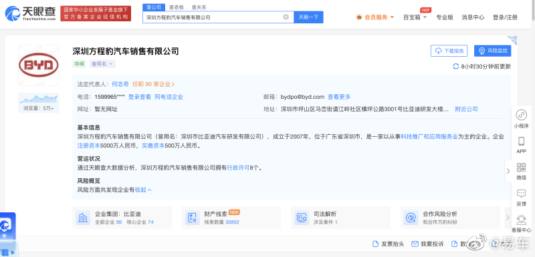Click the 下载报告 download report button
The height and width of the screenshot is (257, 535).
coord(449,51)
